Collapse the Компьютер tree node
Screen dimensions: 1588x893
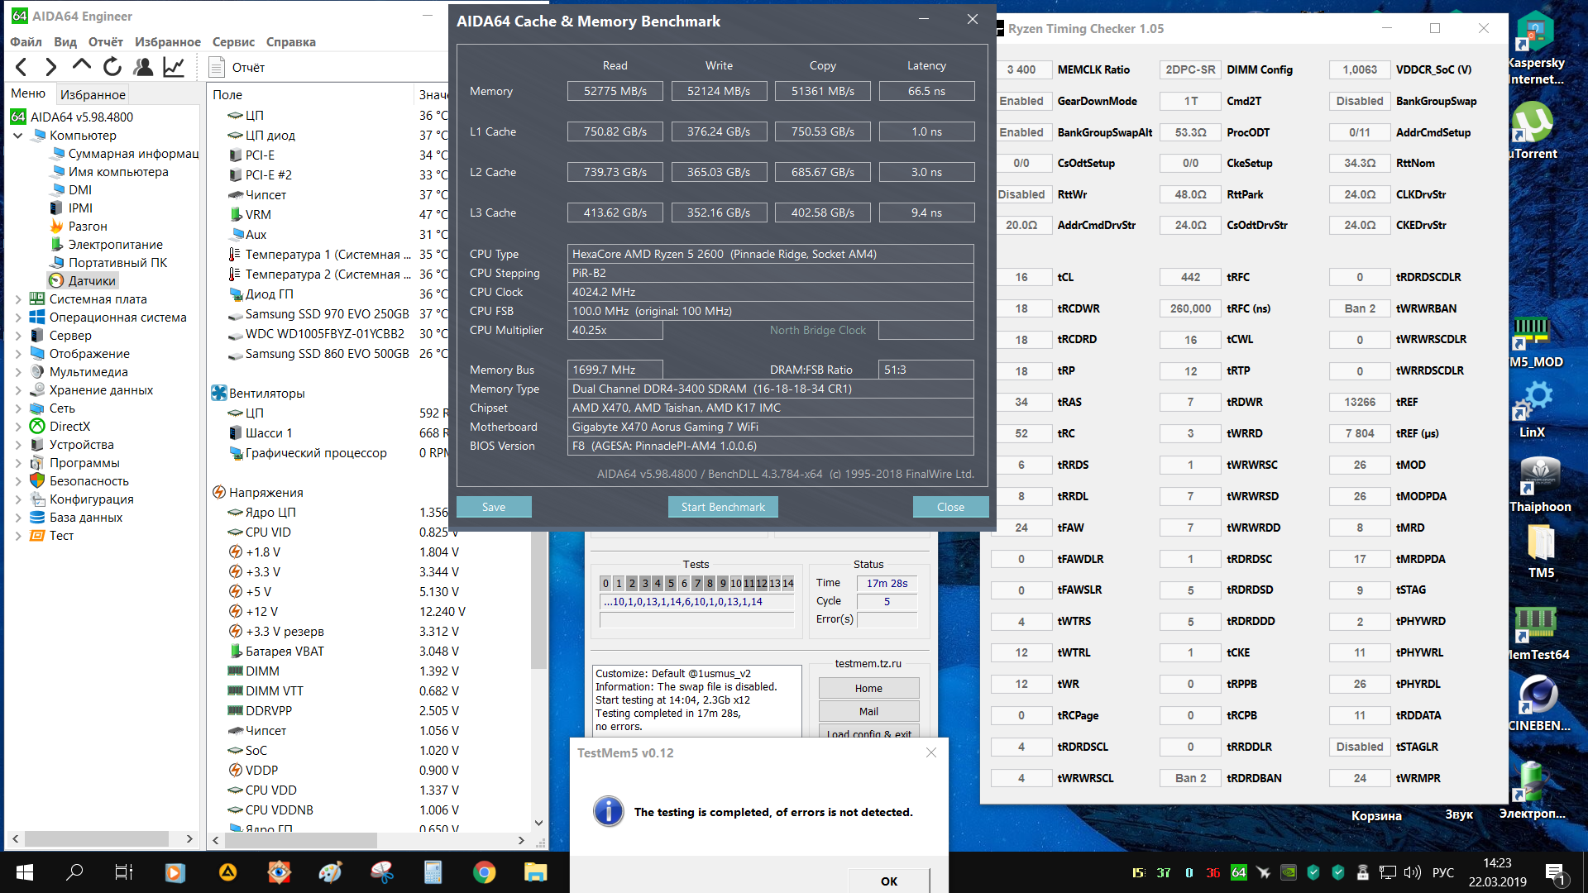coord(18,136)
